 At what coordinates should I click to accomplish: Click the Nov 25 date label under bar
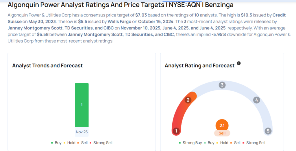pos(82,132)
